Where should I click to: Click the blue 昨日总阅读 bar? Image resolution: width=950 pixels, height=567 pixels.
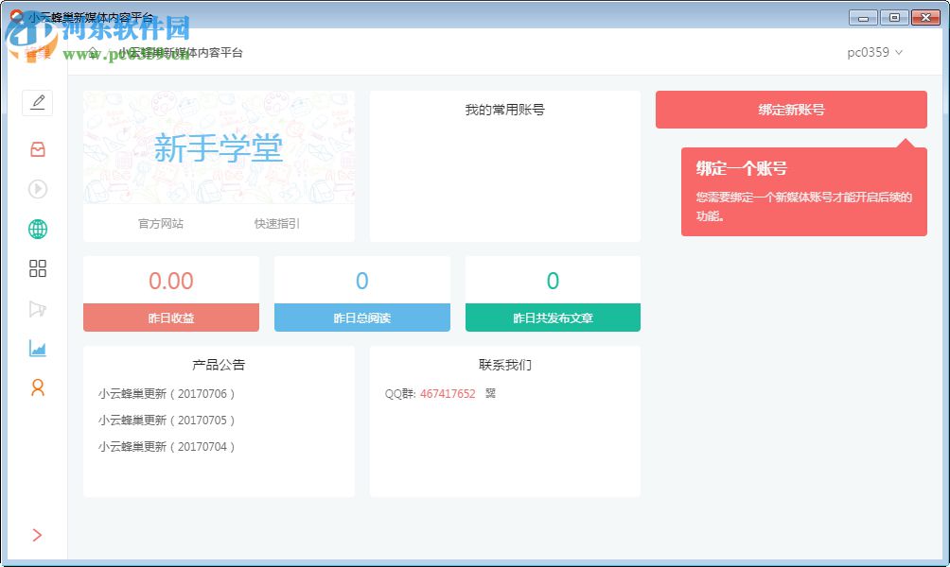(361, 318)
